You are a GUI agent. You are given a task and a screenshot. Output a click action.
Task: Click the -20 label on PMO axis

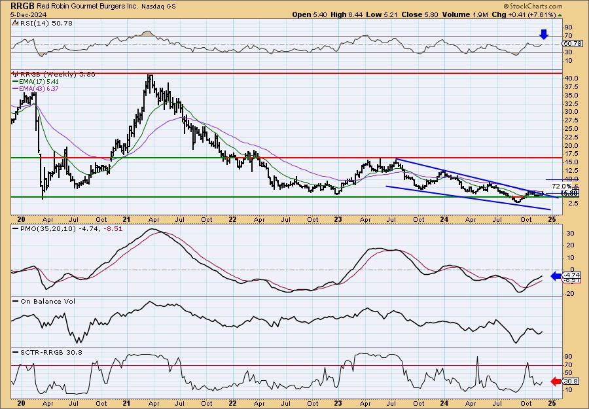(569, 294)
